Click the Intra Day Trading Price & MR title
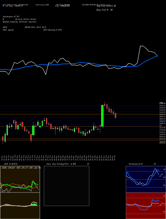 (61, 164)
